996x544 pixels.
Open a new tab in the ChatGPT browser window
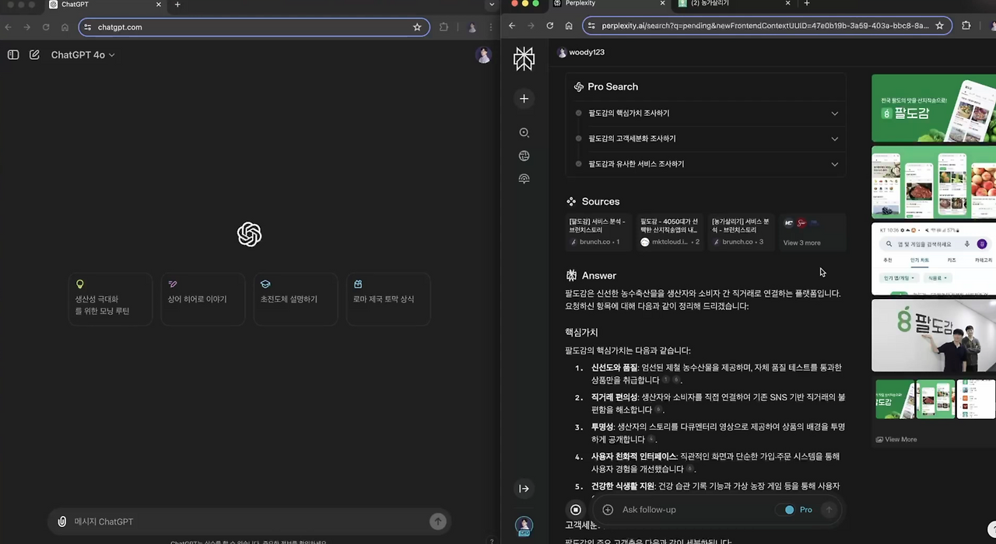tap(177, 5)
